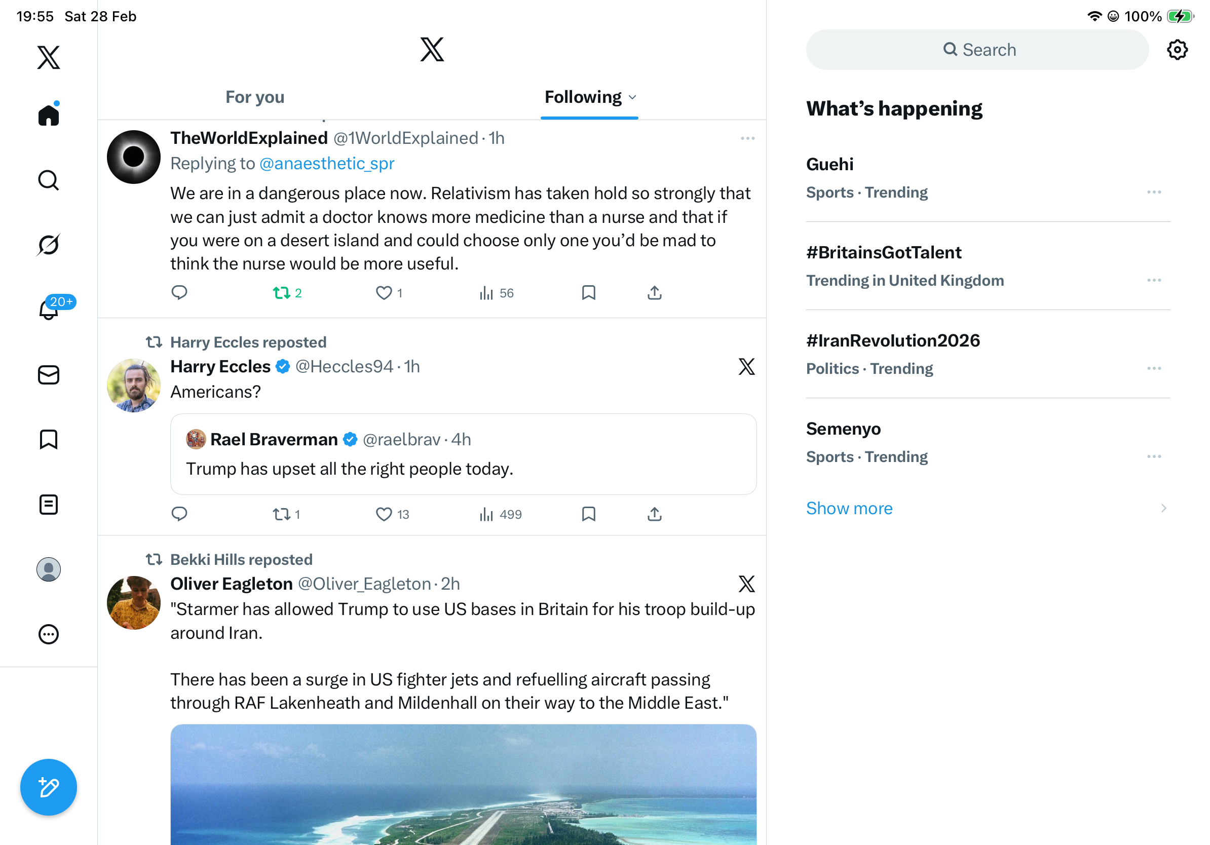Open sidebar search magnifier icon
Viewport: 1210px width, 845px height.
pyautogui.click(x=49, y=180)
